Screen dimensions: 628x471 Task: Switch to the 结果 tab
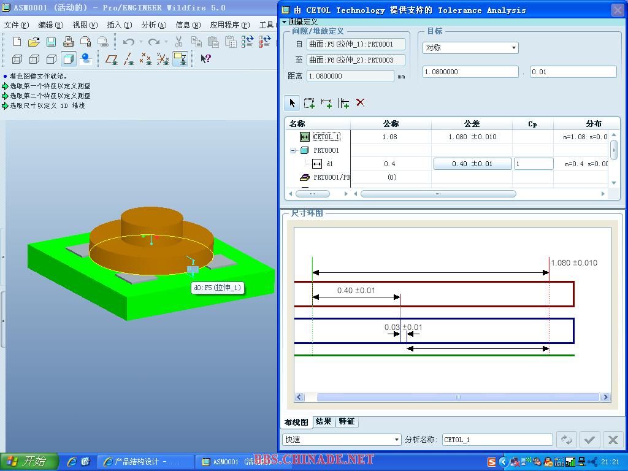323,421
